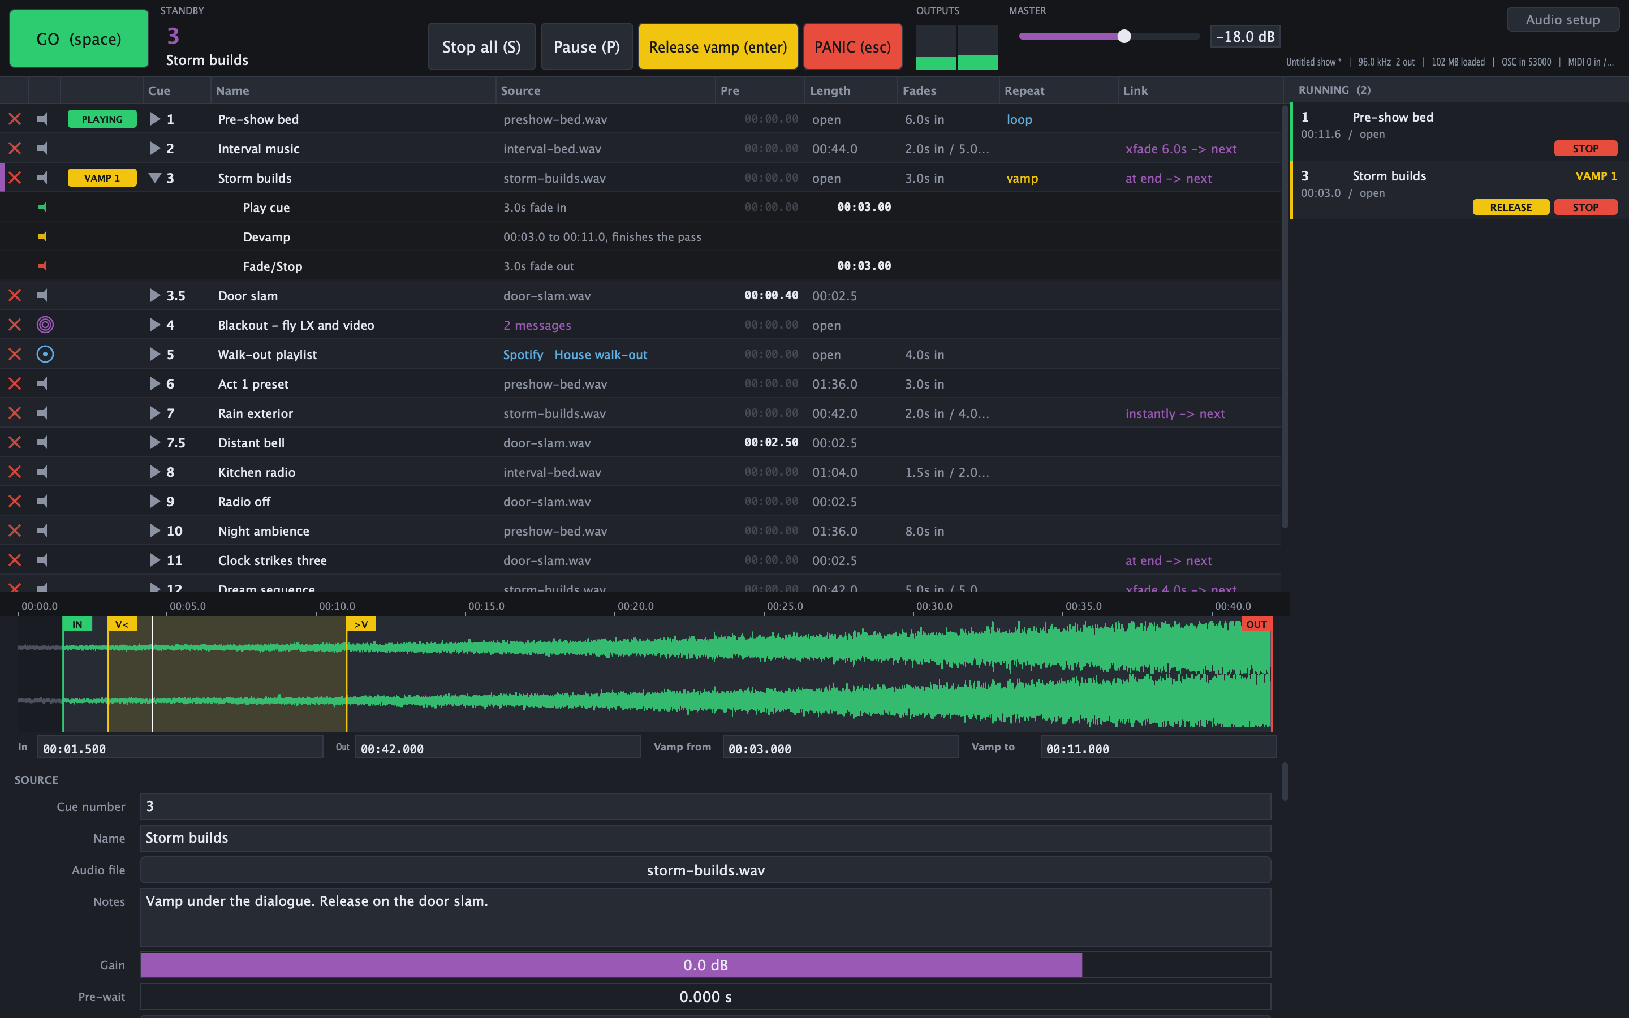
Task: Click the green GO button
Action: [x=79, y=38]
